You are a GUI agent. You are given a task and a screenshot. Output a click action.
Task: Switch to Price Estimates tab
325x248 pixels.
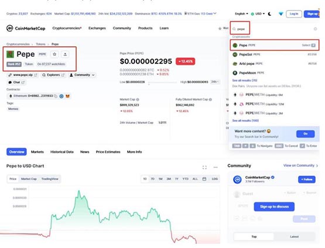point(108,152)
